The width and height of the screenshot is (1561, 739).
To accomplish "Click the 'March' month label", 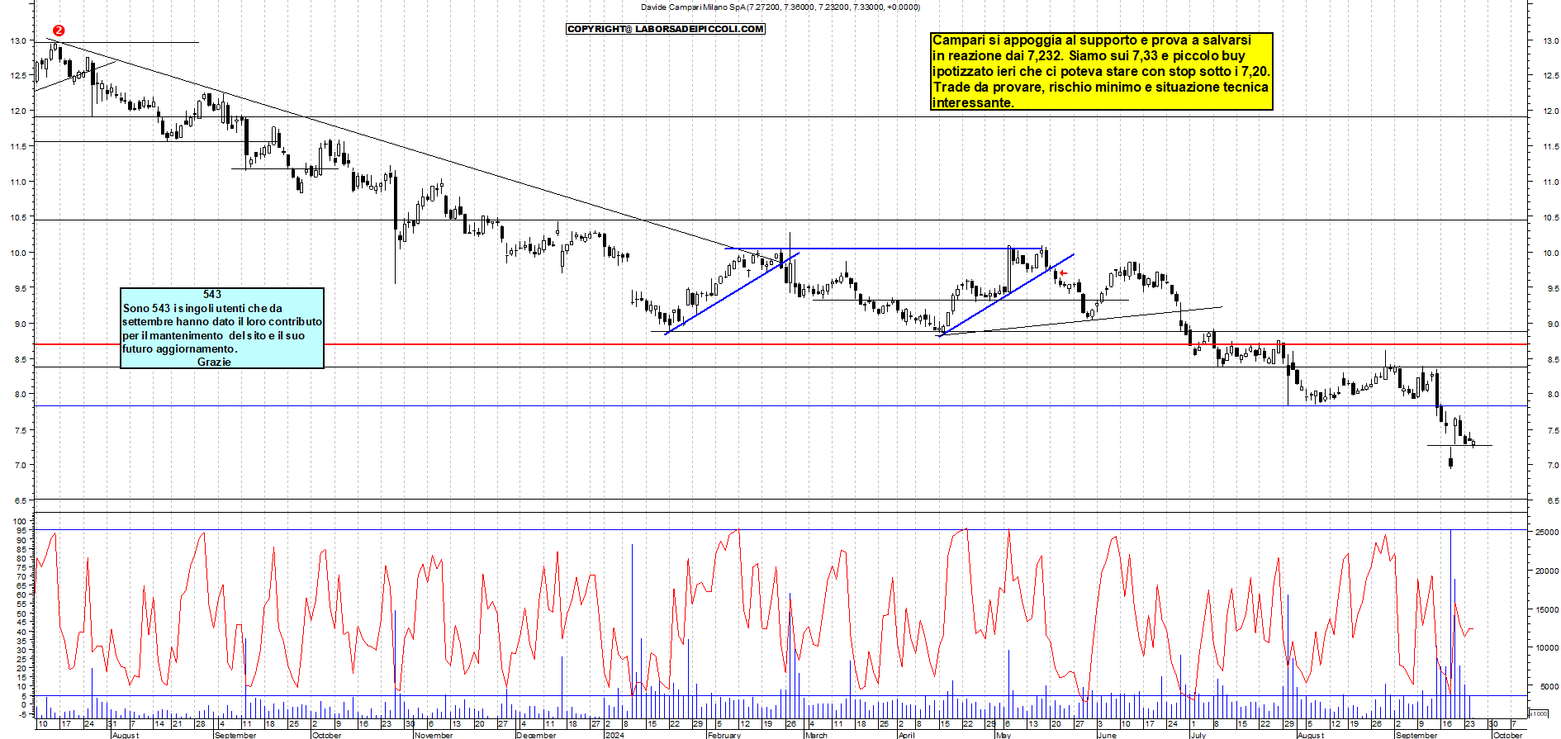I will 816,735.
